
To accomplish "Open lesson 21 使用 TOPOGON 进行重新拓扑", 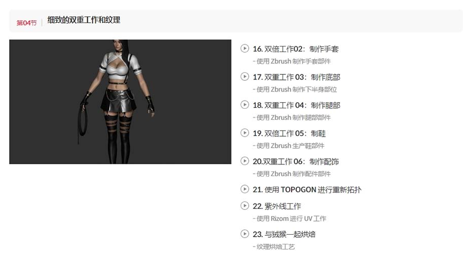I will 307,190.
